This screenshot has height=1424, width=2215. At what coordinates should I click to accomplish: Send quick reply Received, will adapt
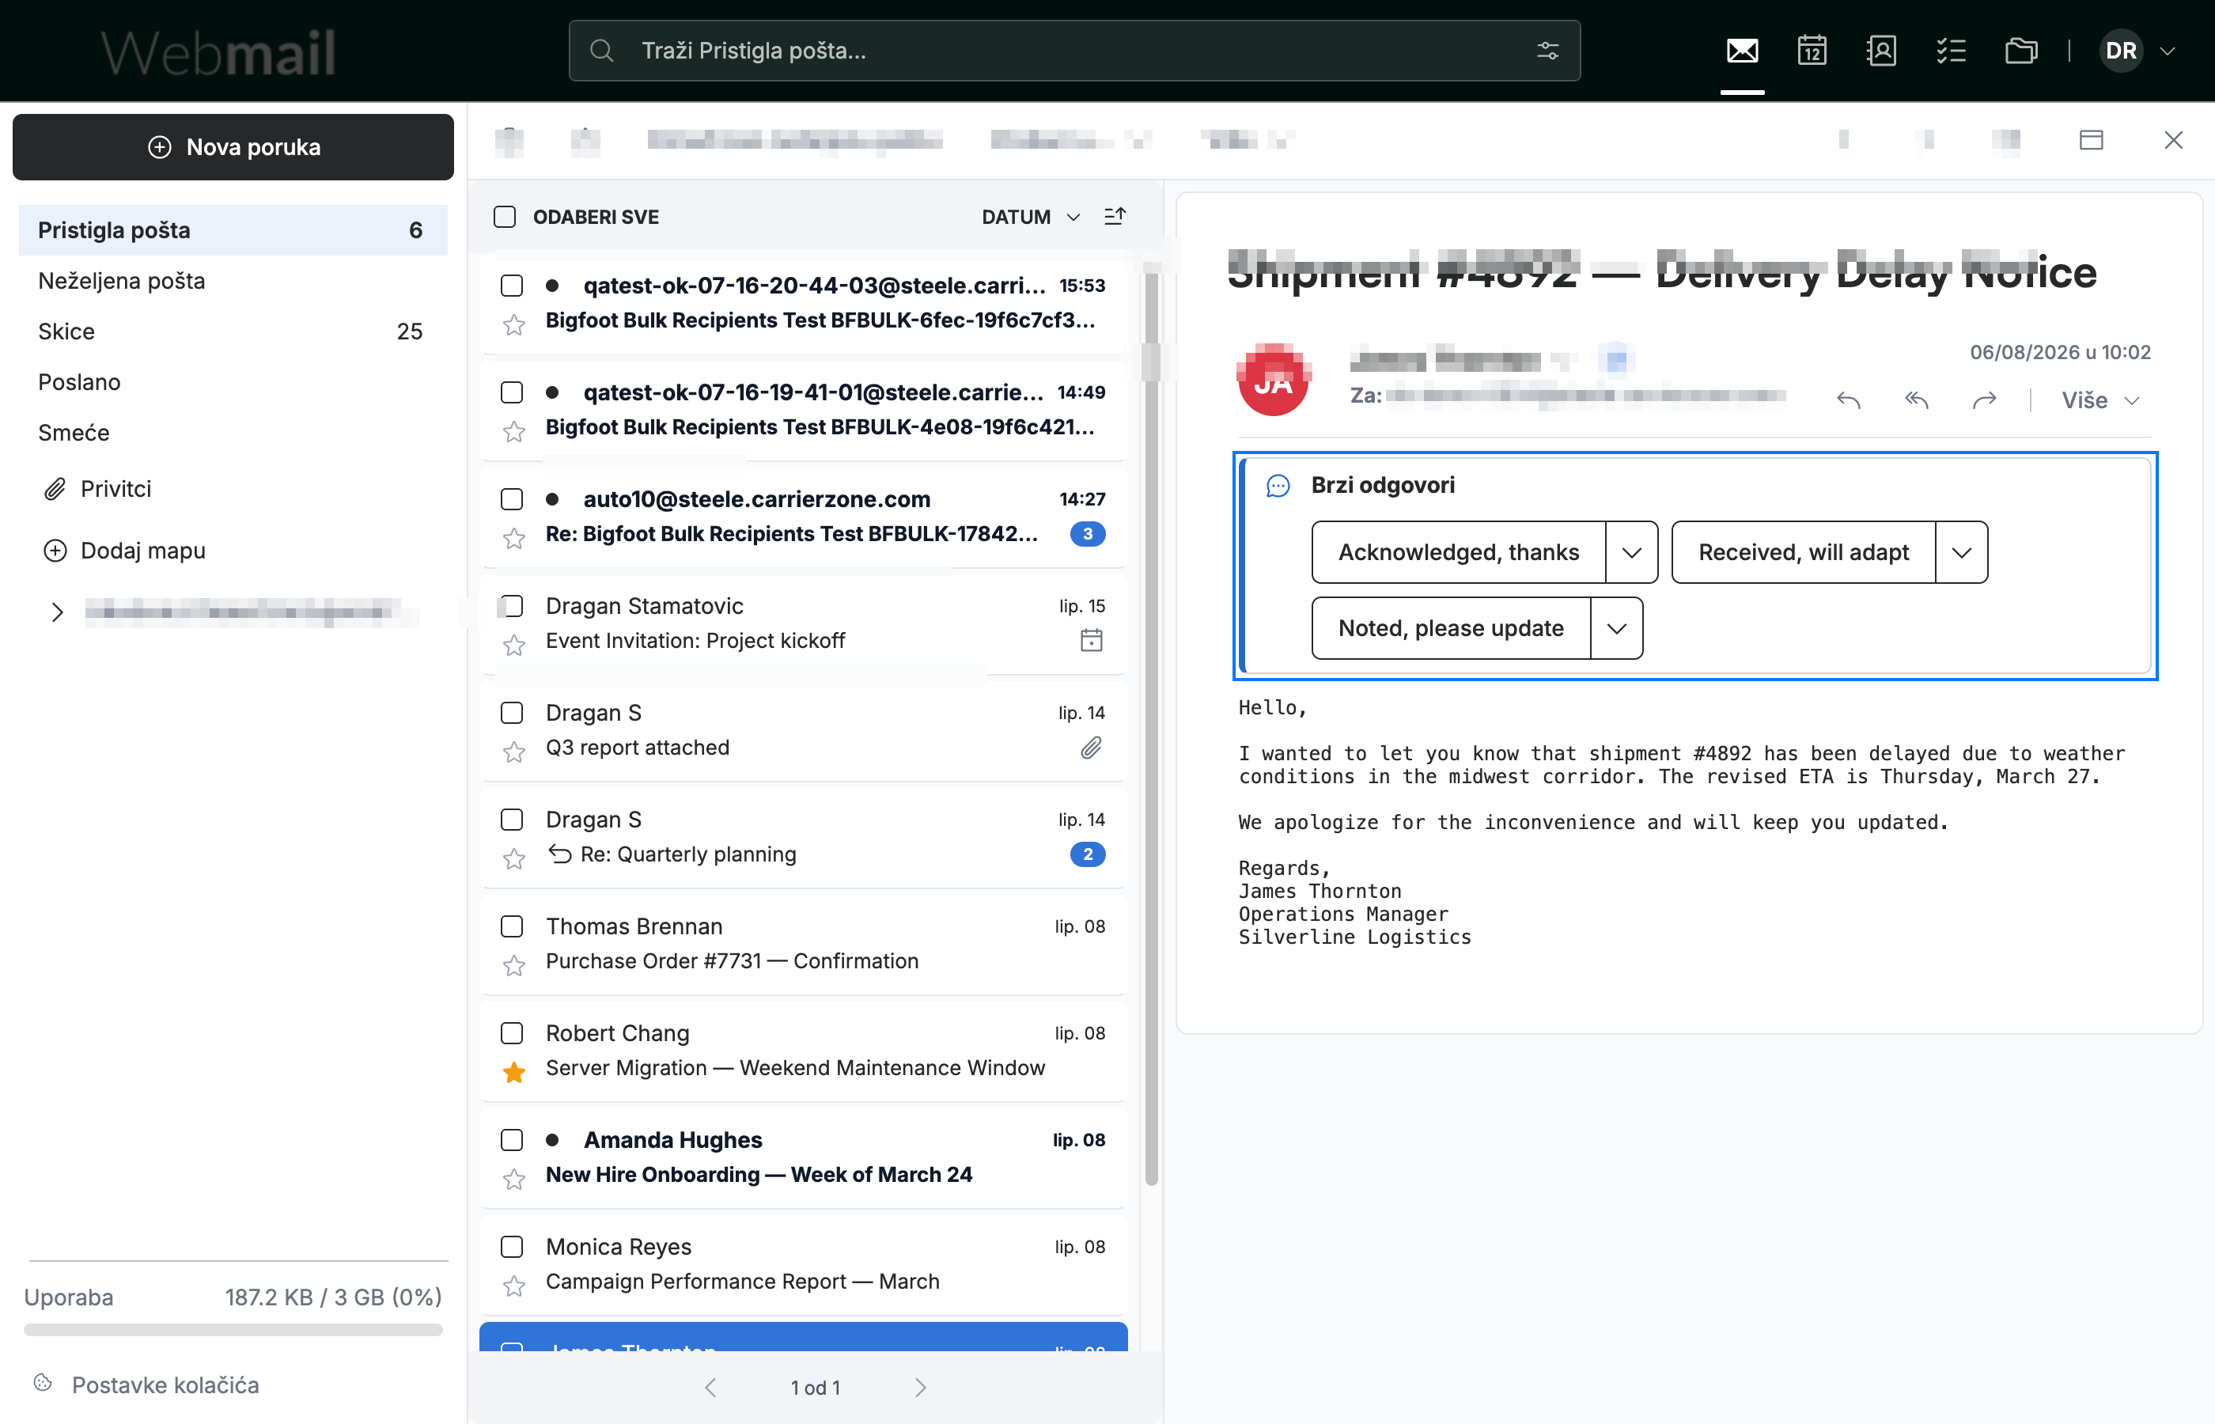tap(1803, 552)
